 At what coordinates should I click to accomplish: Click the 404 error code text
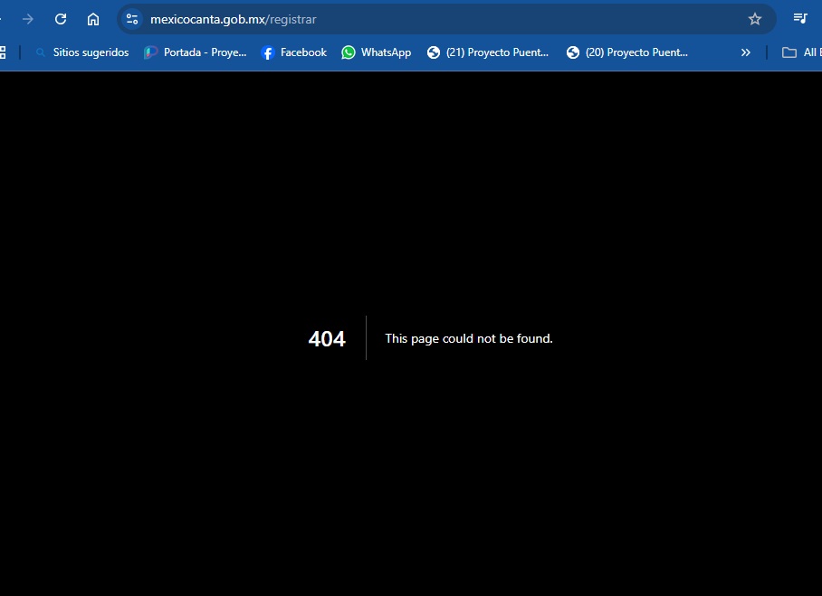[327, 339]
